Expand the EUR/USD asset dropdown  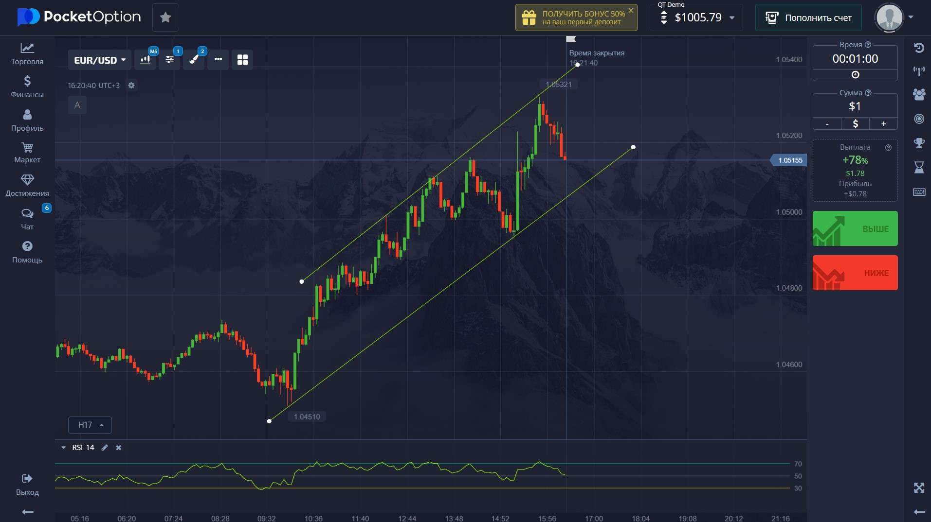100,60
